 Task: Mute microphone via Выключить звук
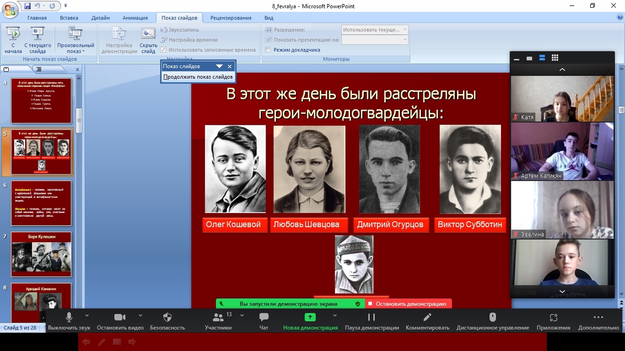tap(69, 321)
